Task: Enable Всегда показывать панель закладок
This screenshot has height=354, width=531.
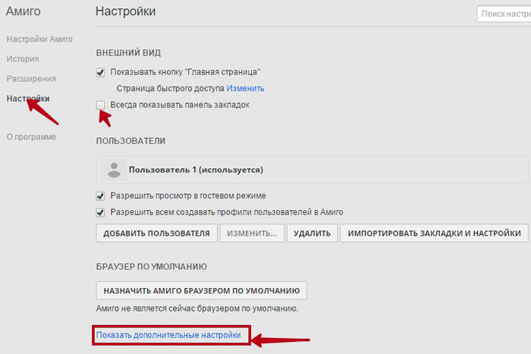Action: 100,105
